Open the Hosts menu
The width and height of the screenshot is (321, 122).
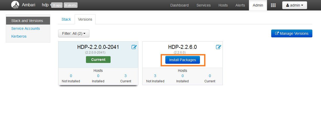[223, 5]
